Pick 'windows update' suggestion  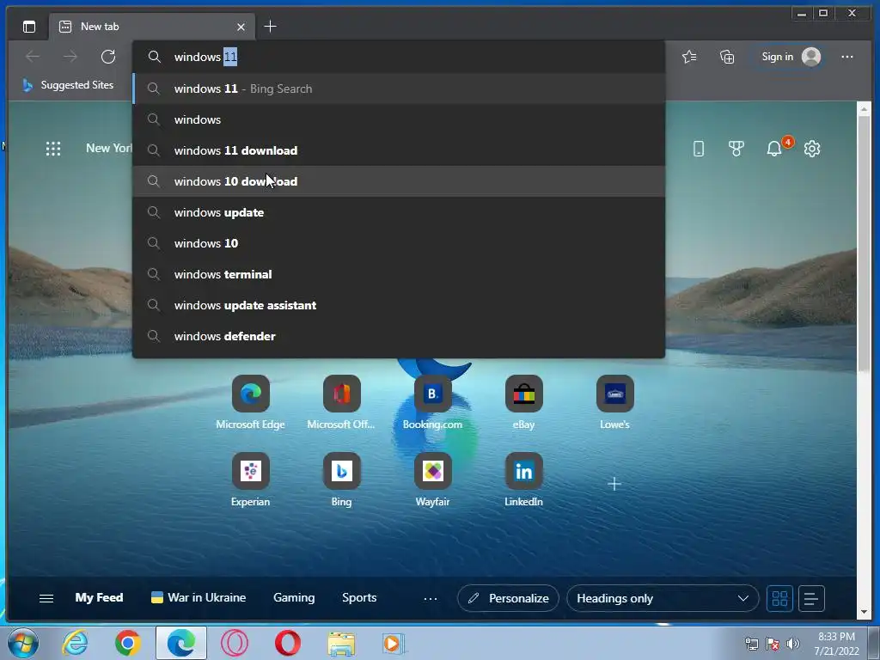pyautogui.click(x=399, y=212)
